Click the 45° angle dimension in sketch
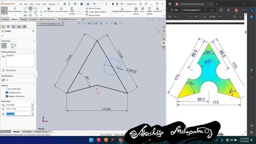Screen dimensions: 256x144 pyautogui.click(x=87, y=78)
